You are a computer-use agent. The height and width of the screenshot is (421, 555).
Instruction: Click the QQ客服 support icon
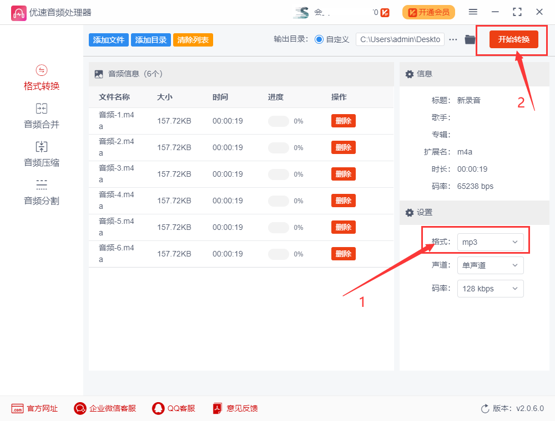(x=159, y=408)
